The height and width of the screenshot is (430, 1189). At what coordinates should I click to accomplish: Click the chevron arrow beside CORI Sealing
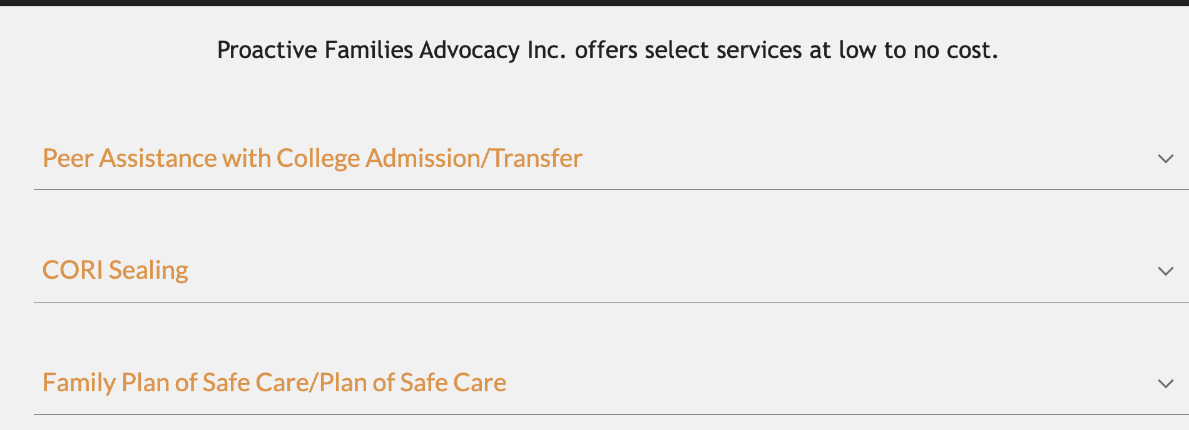[1165, 271]
